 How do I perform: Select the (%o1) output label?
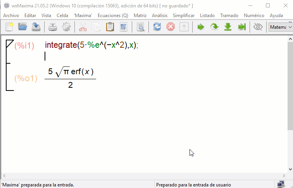click(26, 78)
